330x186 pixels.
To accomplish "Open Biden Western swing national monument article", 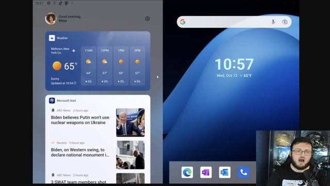I will pyautogui.click(x=80, y=152).
